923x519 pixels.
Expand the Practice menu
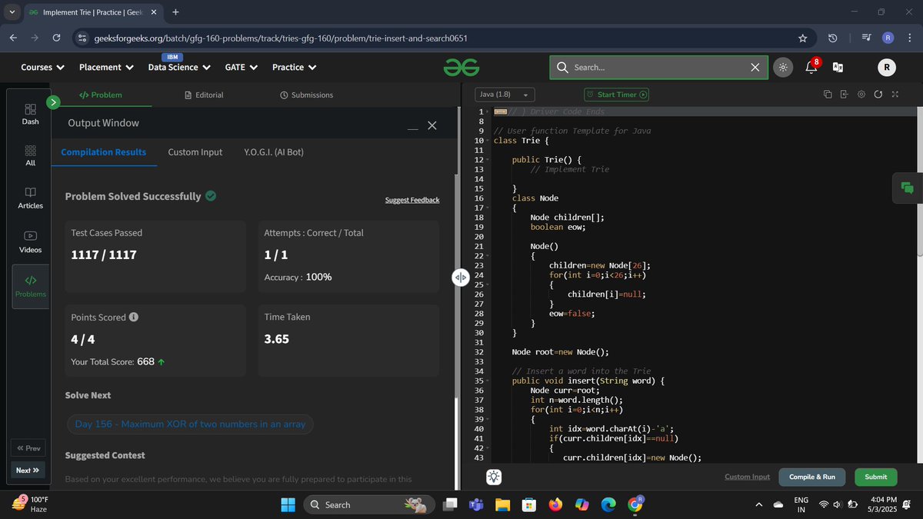(295, 67)
